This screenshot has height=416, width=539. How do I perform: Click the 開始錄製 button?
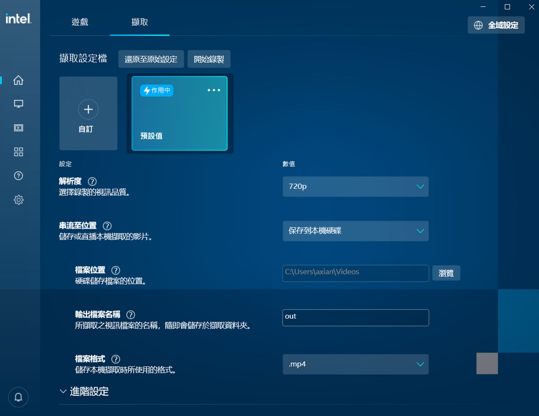tap(209, 59)
